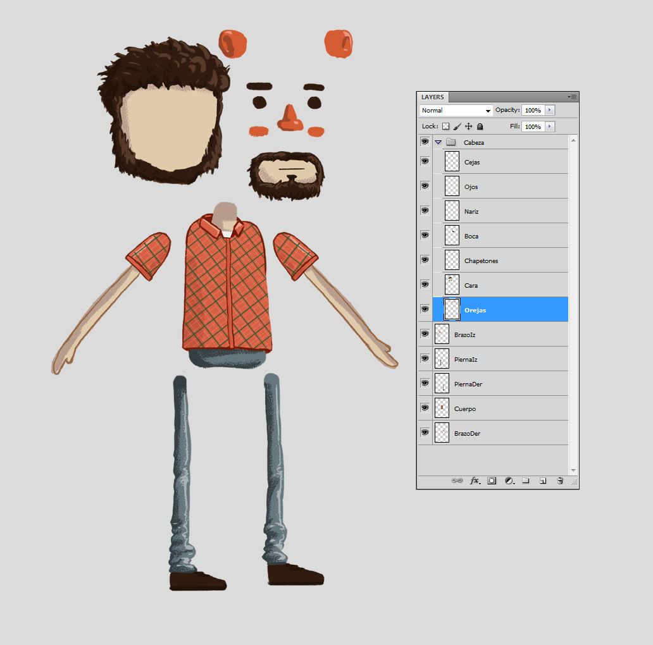The image size is (653, 645).
Task: Delete layer with trash icon
Action: tap(560, 481)
